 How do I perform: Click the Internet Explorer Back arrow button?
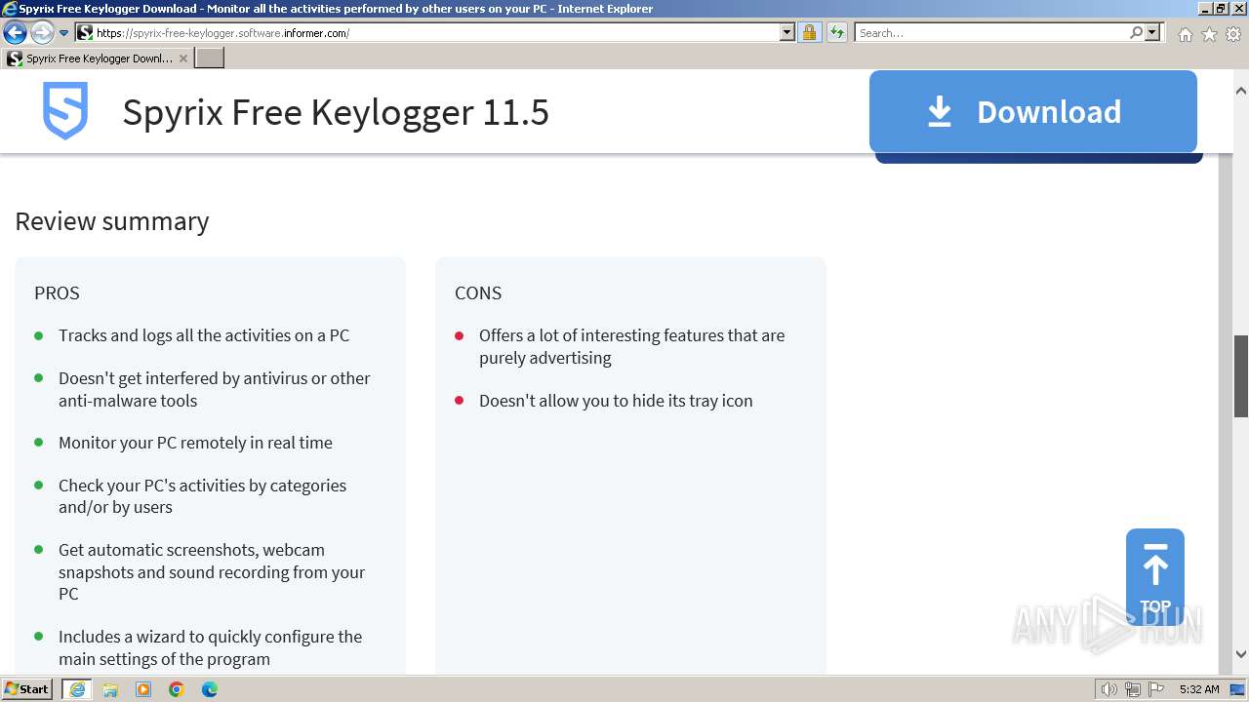pyautogui.click(x=15, y=33)
